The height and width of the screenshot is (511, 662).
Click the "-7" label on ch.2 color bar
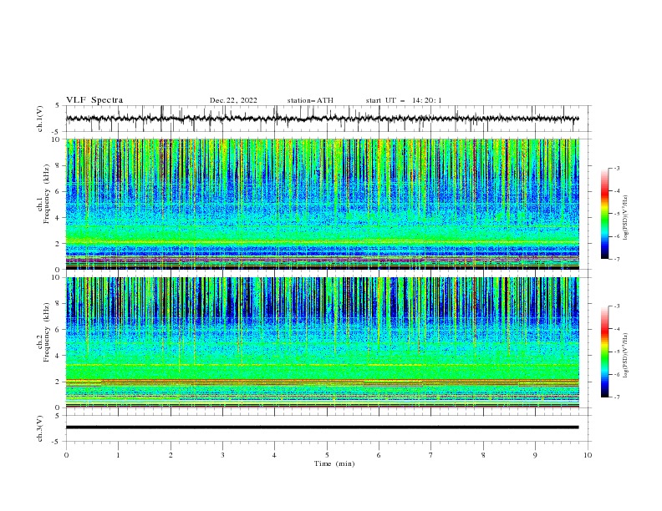pos(617,397)
